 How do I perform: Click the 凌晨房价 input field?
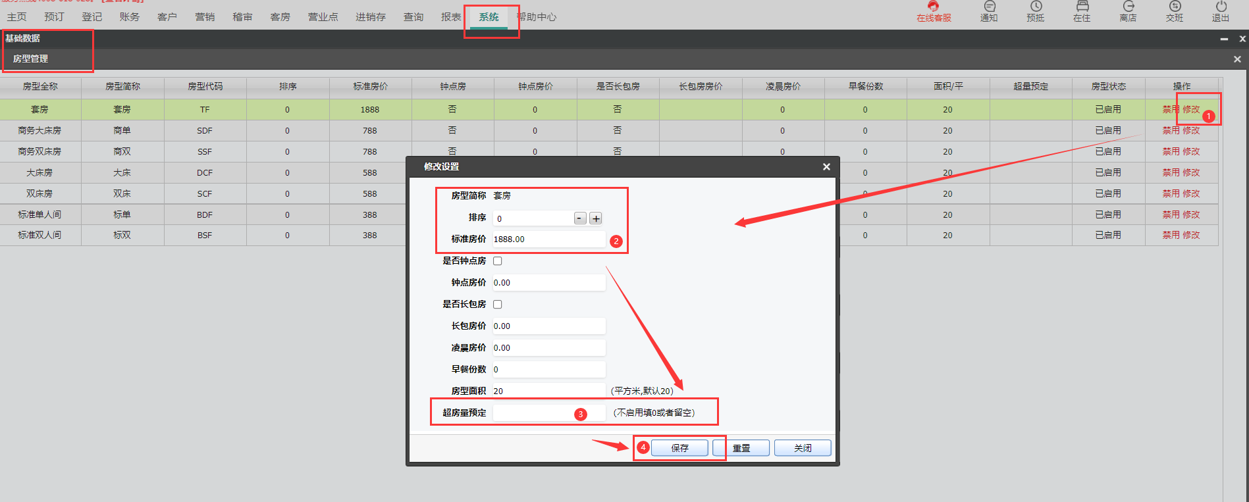coord(548,348)
